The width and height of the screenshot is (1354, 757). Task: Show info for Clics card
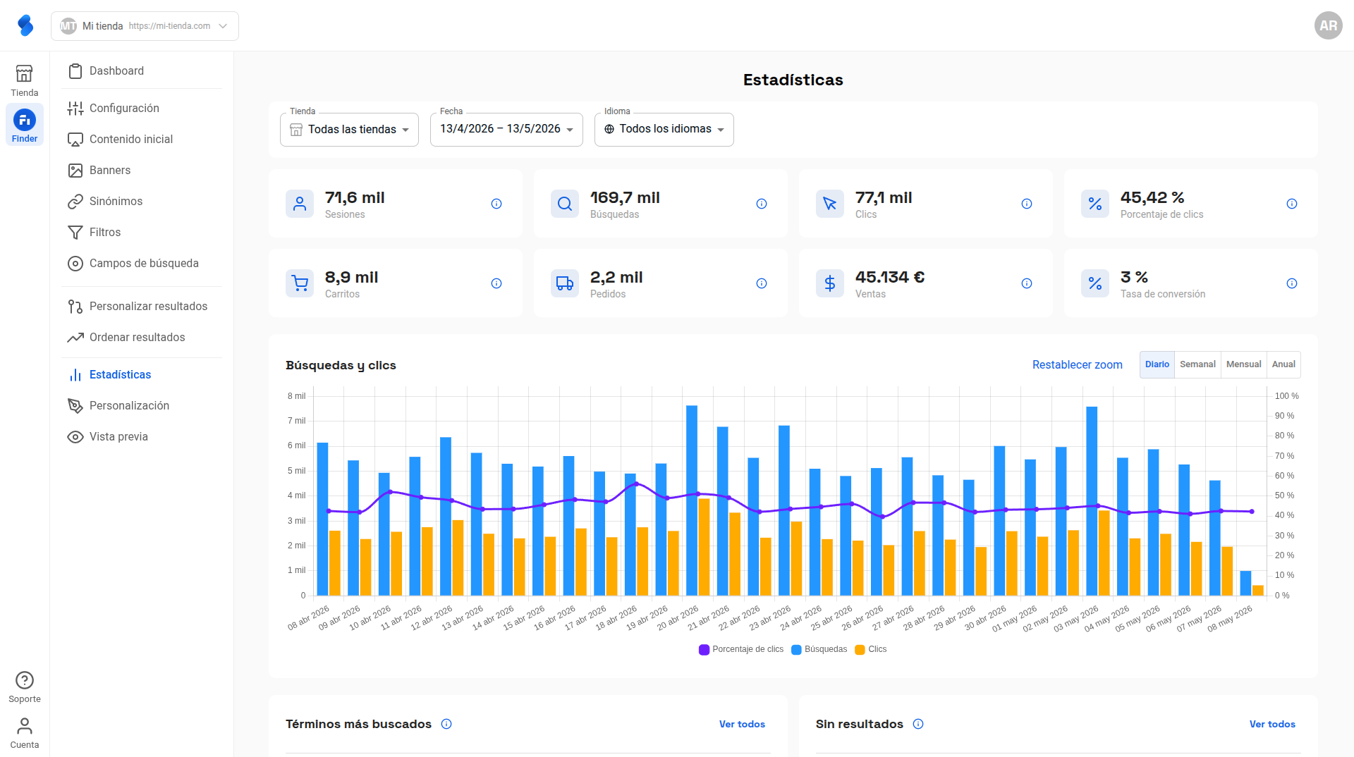(1027, 204)
